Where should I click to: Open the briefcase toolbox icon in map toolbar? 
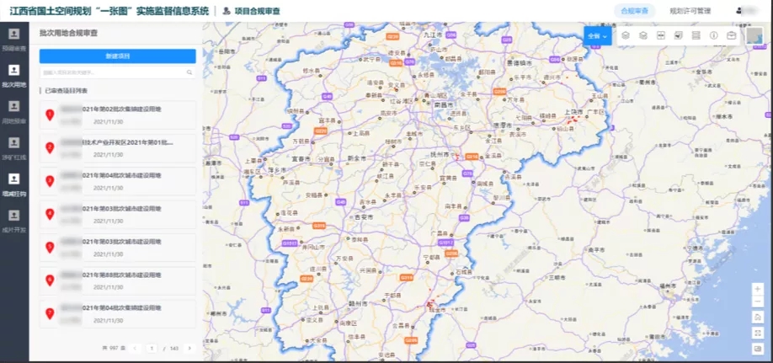(732, 36)
